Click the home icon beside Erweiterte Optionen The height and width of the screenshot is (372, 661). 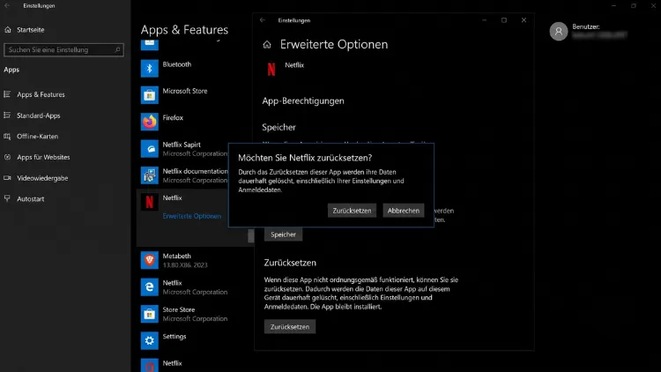267,45
